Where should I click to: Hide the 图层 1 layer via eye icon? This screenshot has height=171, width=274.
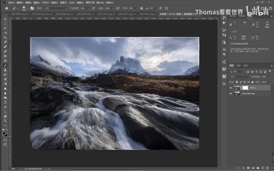point(231,88)
